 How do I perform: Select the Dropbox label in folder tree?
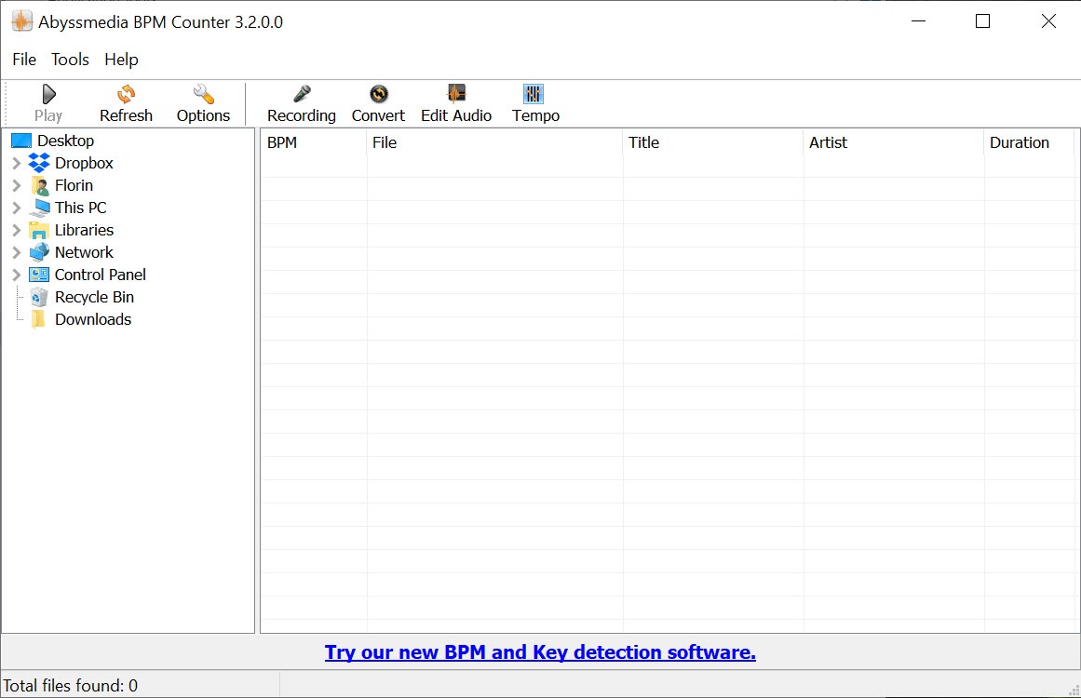84,163
